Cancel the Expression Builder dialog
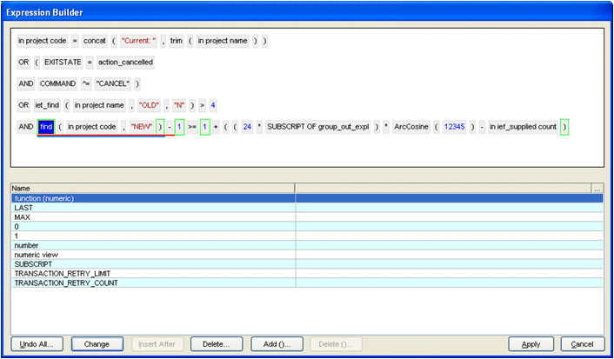This screenshot has width=614, height=359. pyautogui.click(x=582, y=344)
